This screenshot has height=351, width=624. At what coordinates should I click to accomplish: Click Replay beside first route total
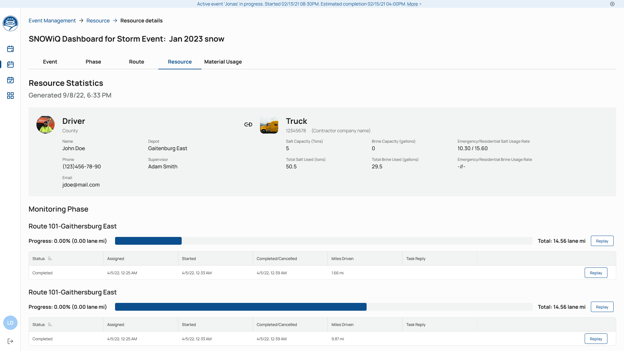[x=602, y=241]
